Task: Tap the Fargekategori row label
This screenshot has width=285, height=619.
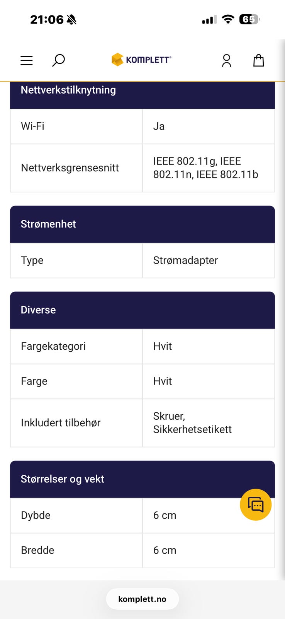Action: tap(53, 346)
